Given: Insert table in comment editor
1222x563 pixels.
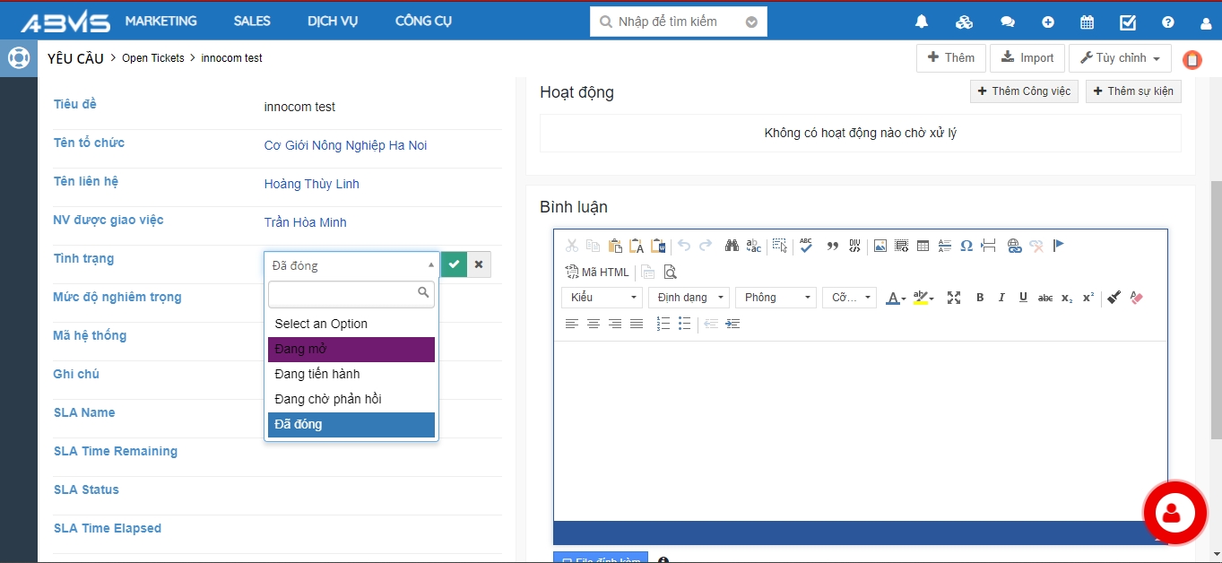Looking at the screenshot, I should [923, 246].
